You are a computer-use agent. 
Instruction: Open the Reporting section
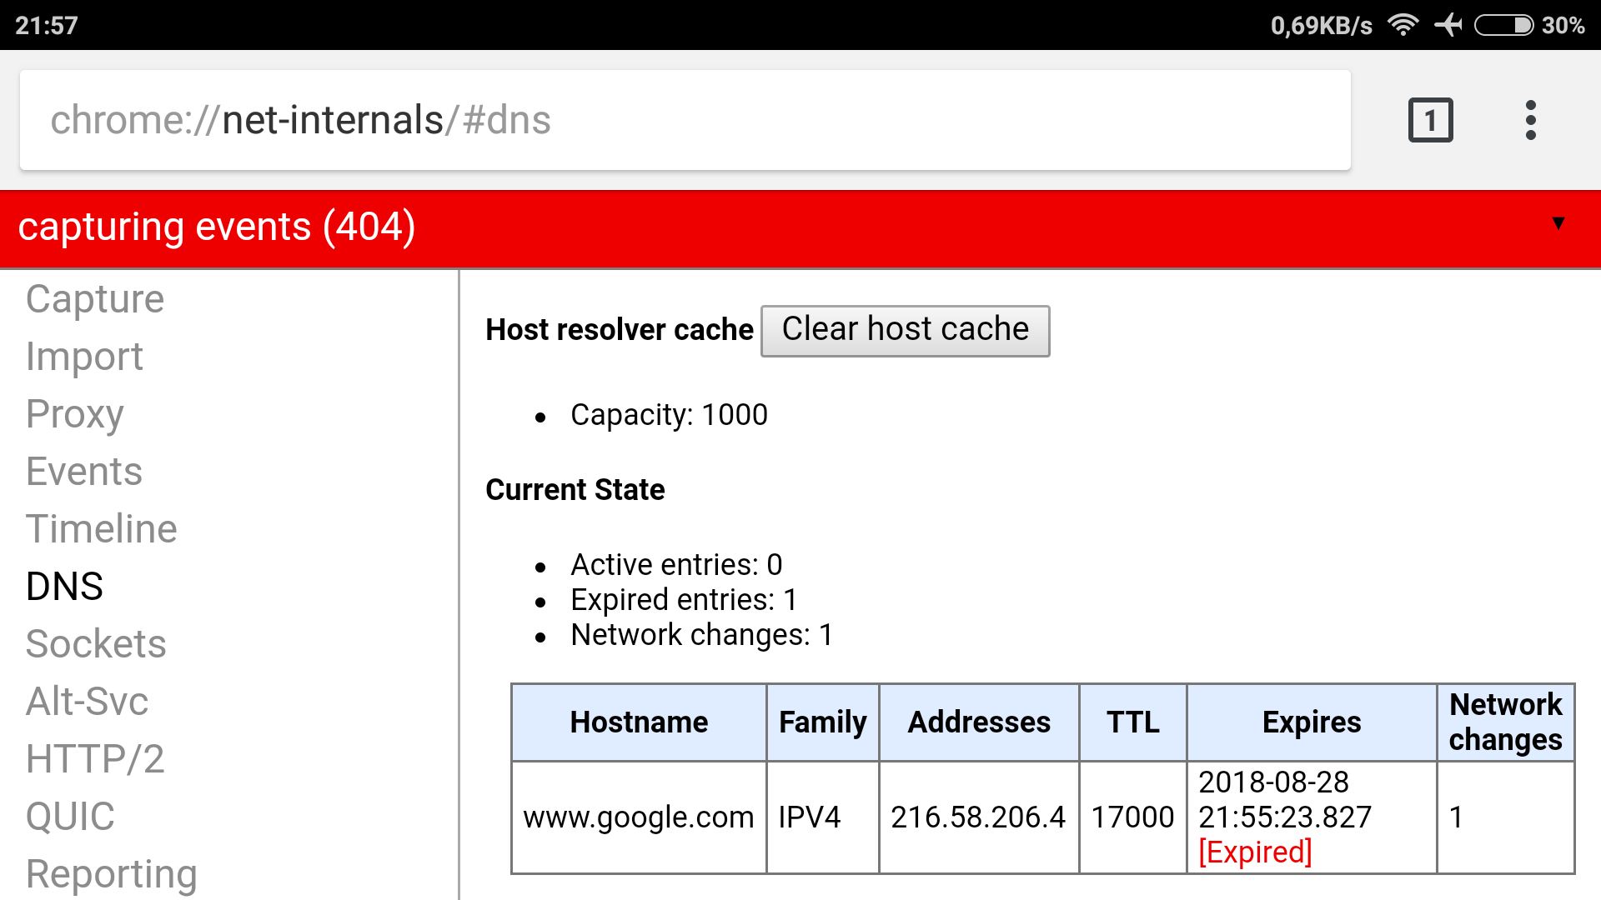(x=111, y=874)
